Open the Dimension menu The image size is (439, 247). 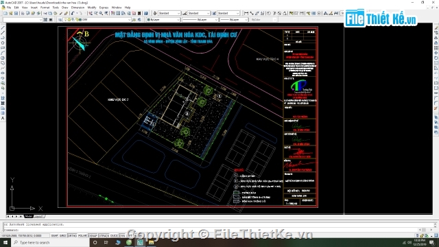tap(78, 8)
